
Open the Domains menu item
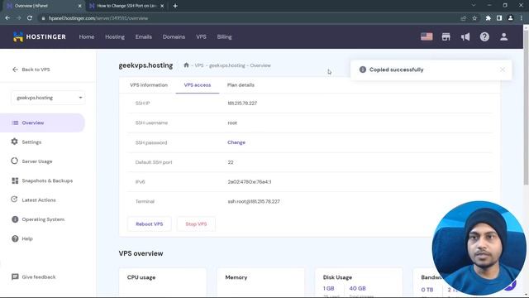174,36
